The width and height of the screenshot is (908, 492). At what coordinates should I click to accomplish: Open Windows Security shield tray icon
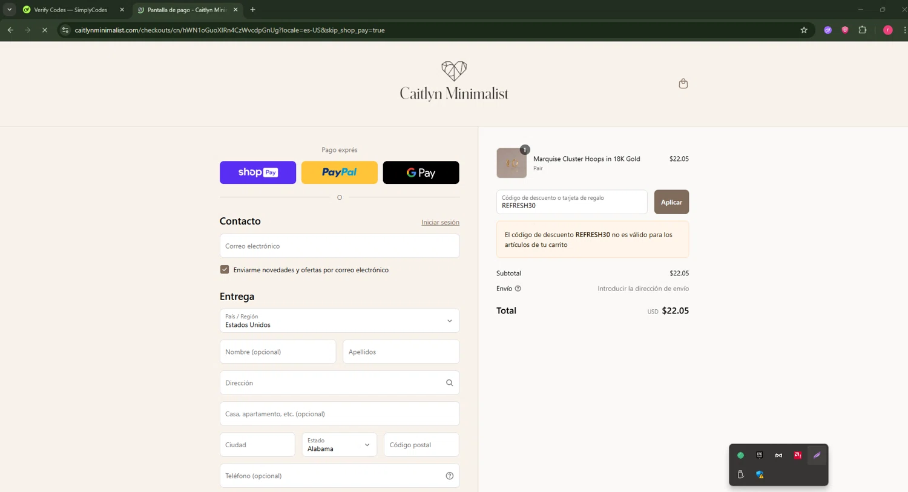click(x=759, y=474)
